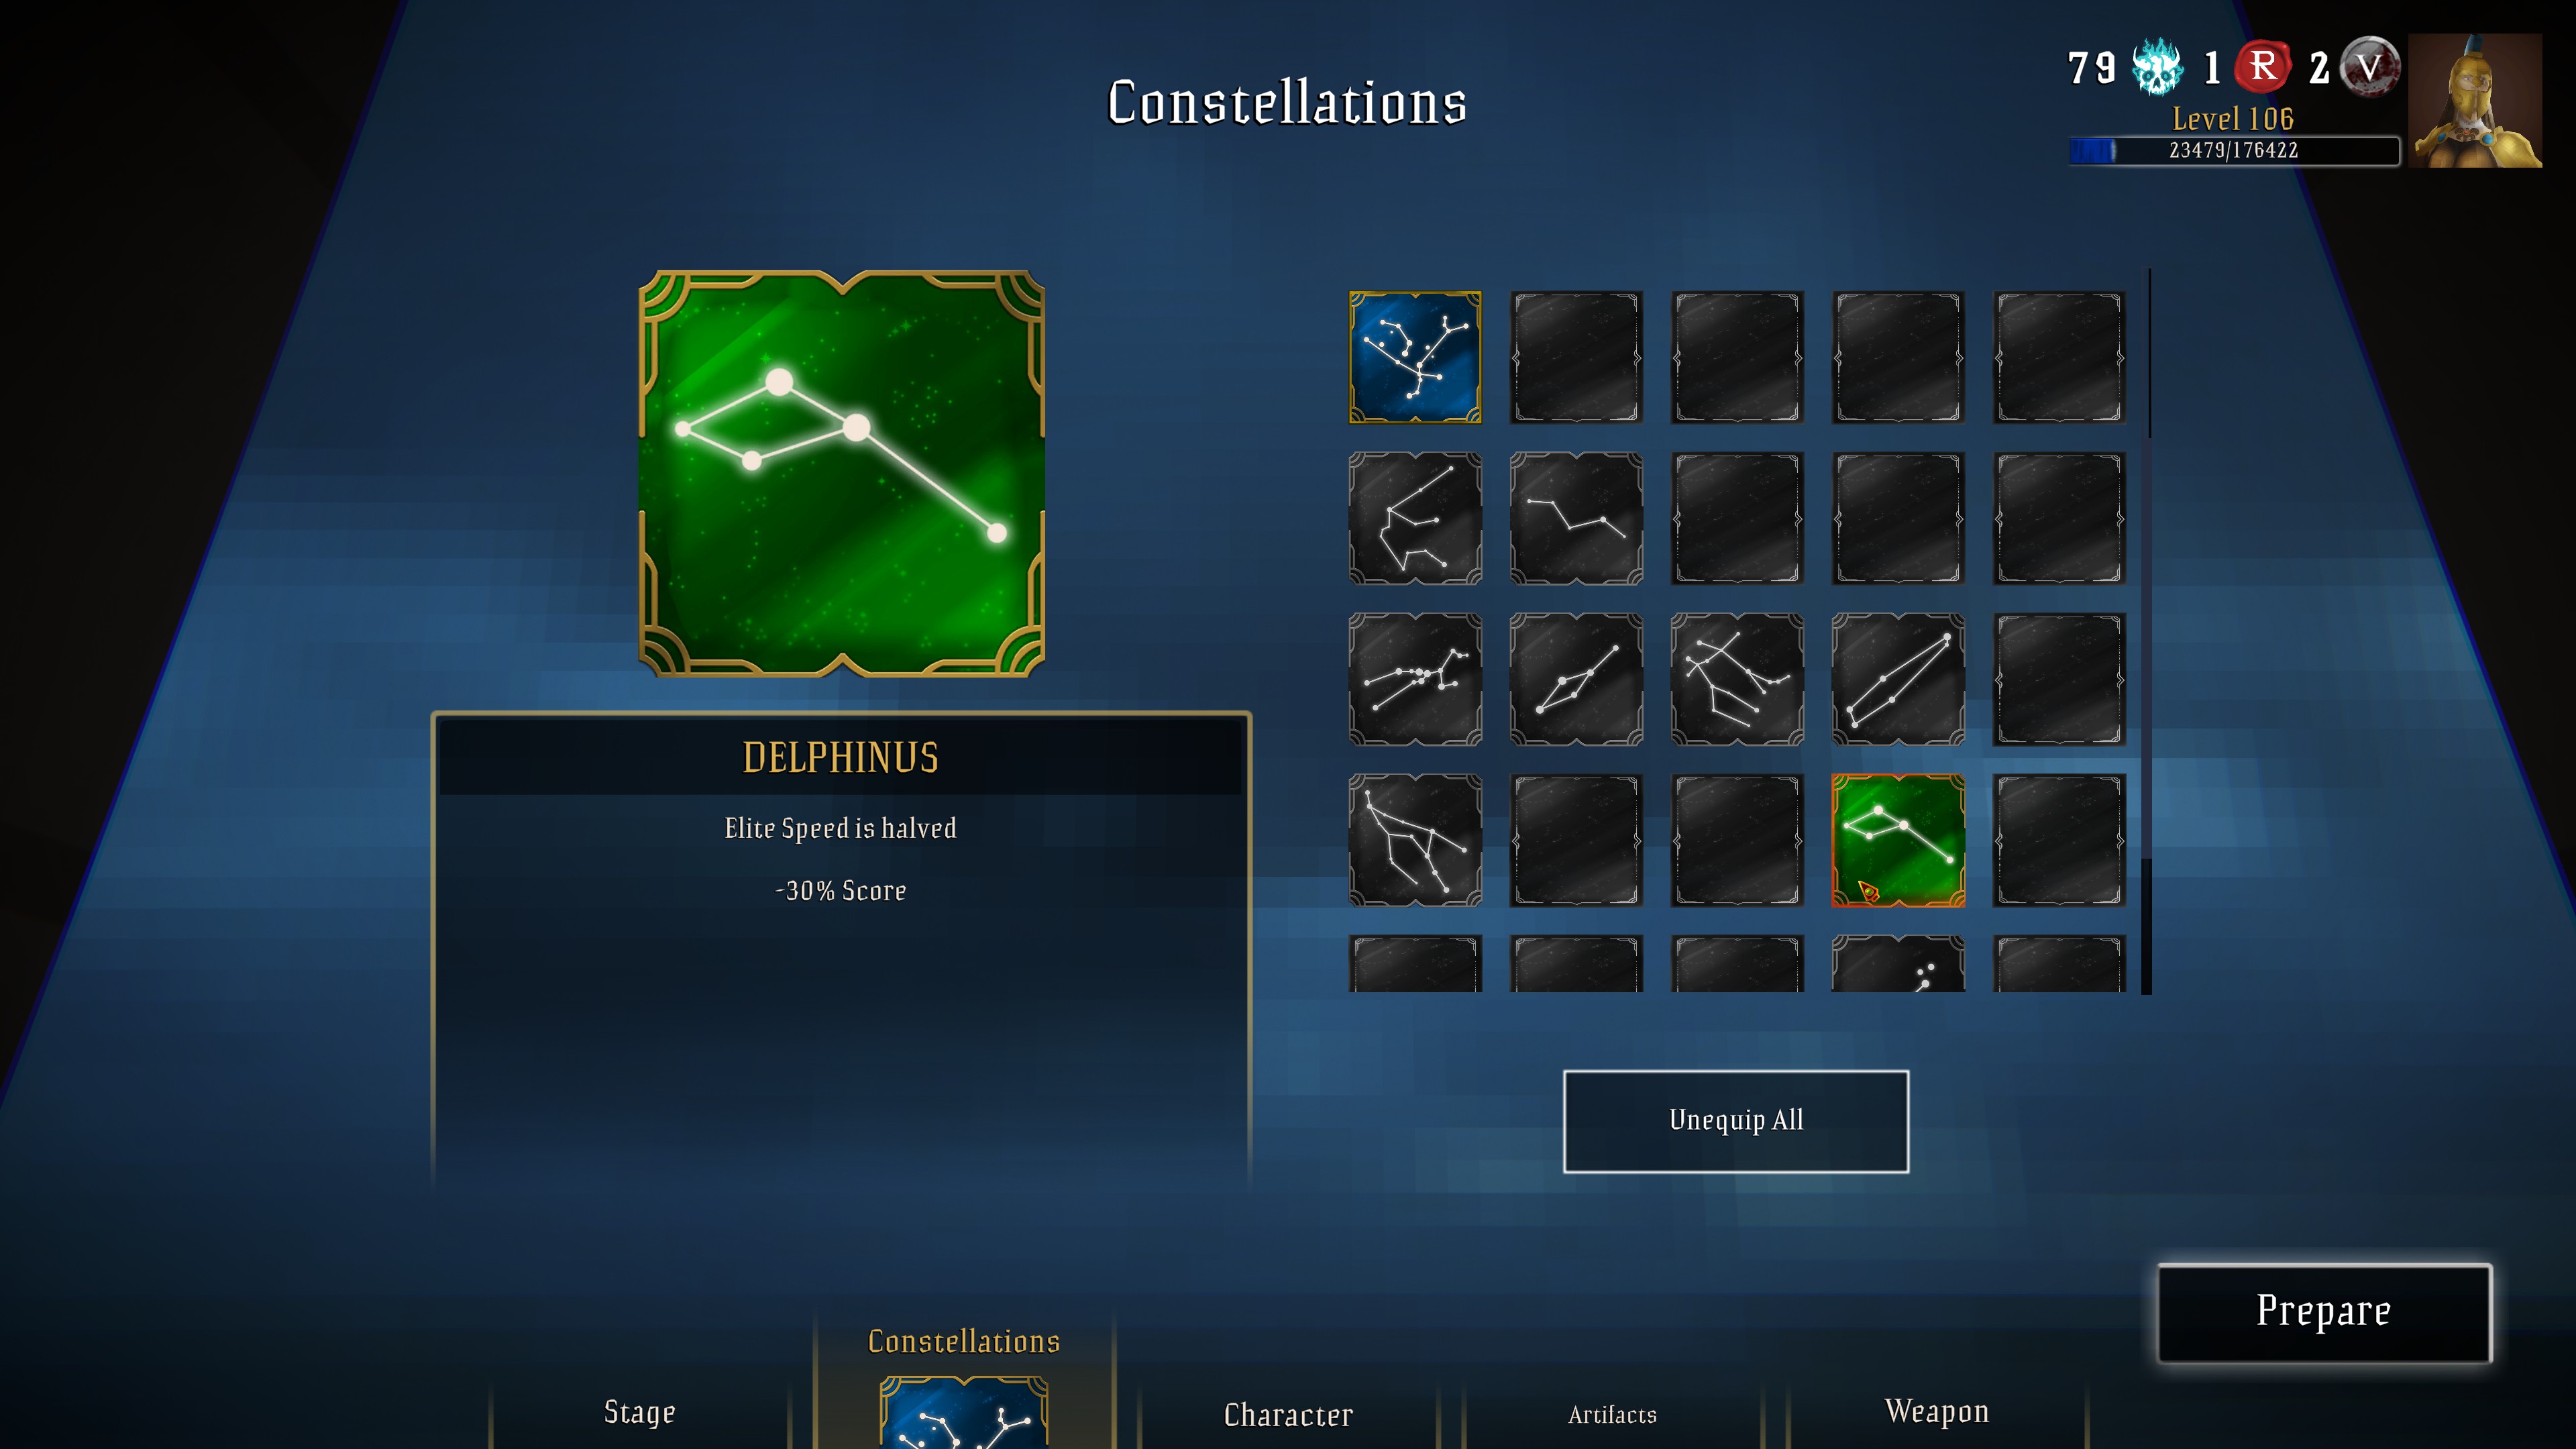
Task: Select the blue equipped constellation tile
Action: [1415, 357]
